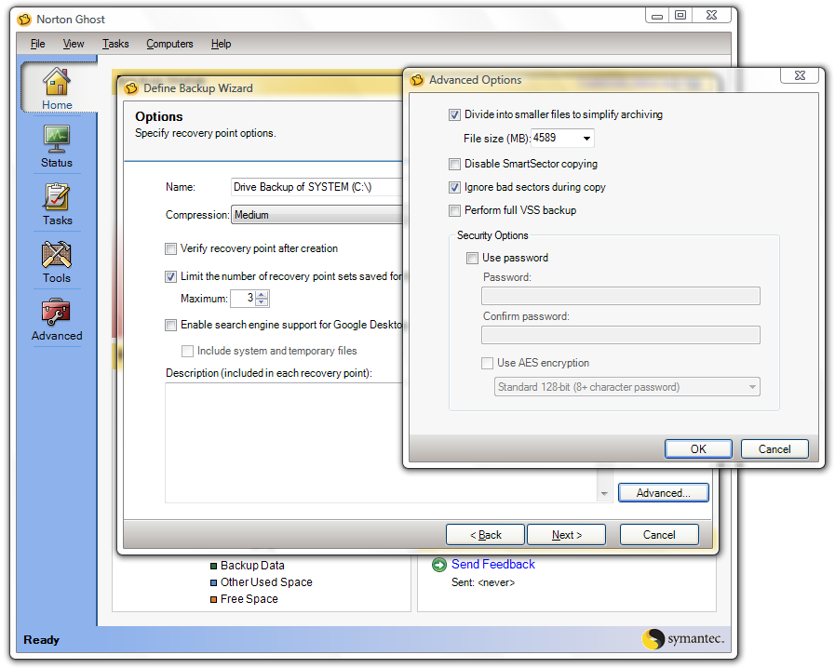Viewport: 835px width, 668px height.
Task: Open the Tasks menu in menu bar
Action: pos(115,44)
